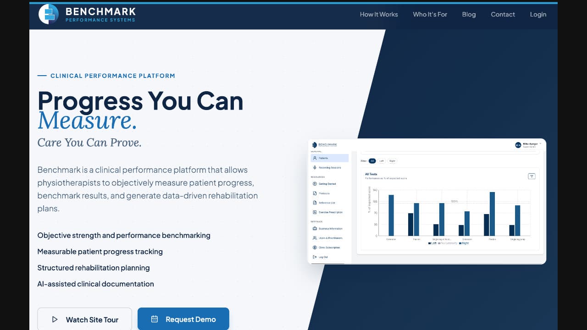
Task: Click the Users & Practitioners people icon
Action: point(315,238)
